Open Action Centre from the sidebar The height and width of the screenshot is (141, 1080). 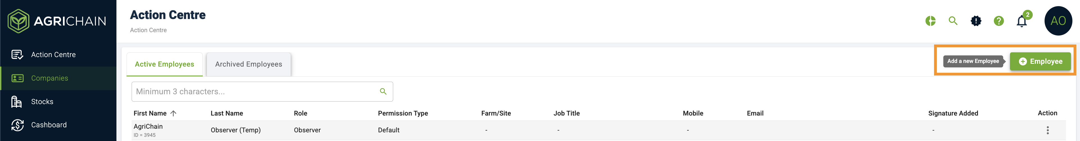coord(53,55)
